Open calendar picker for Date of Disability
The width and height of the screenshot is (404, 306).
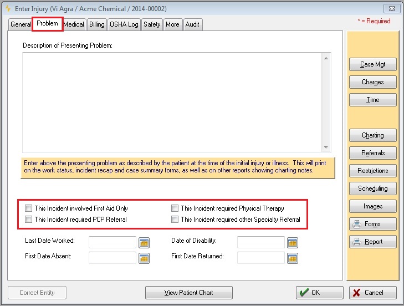click(x=293, y=243)
